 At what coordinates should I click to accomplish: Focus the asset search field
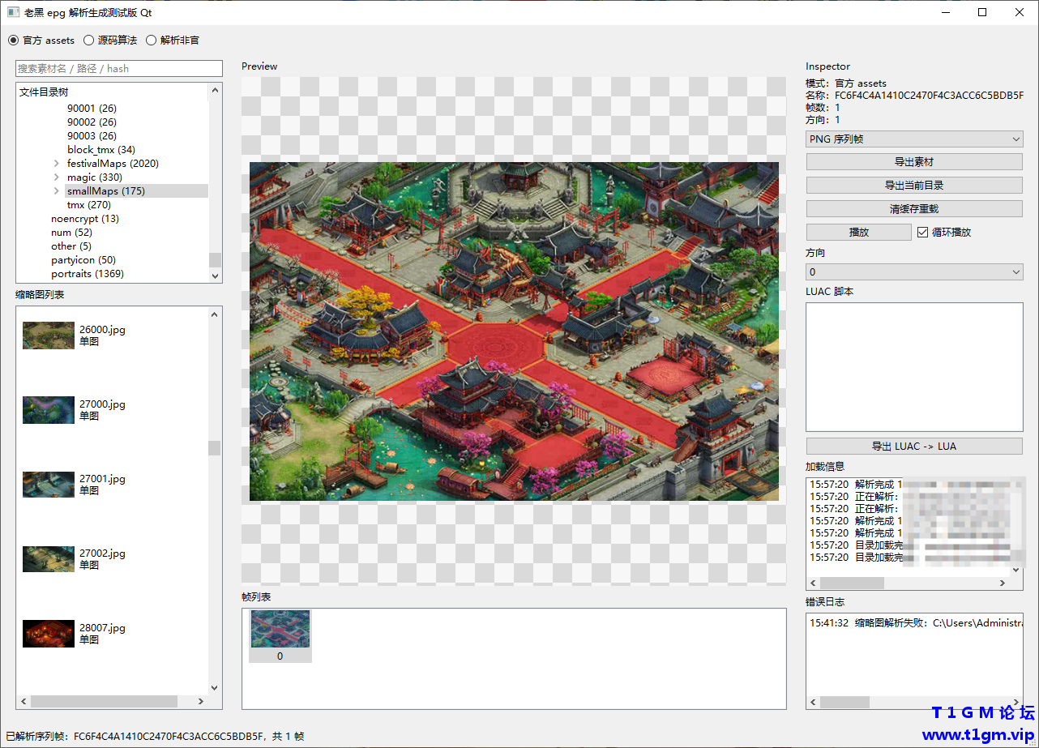pyautogui.click(x=119, y=69)
